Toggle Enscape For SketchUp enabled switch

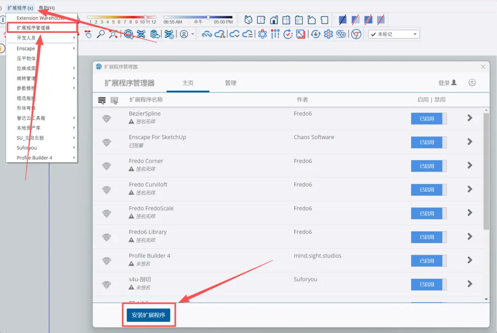[x=428, y=142]
